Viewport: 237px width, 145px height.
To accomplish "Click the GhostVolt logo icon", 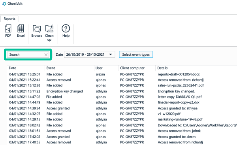I will coord(4,4).
